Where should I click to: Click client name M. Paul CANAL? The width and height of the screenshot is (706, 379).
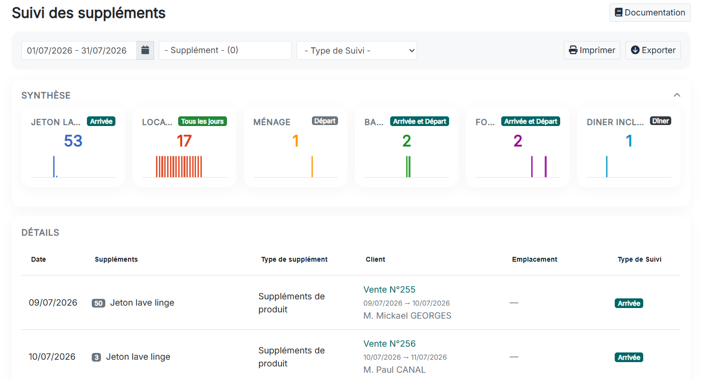[x=395, y=370]
